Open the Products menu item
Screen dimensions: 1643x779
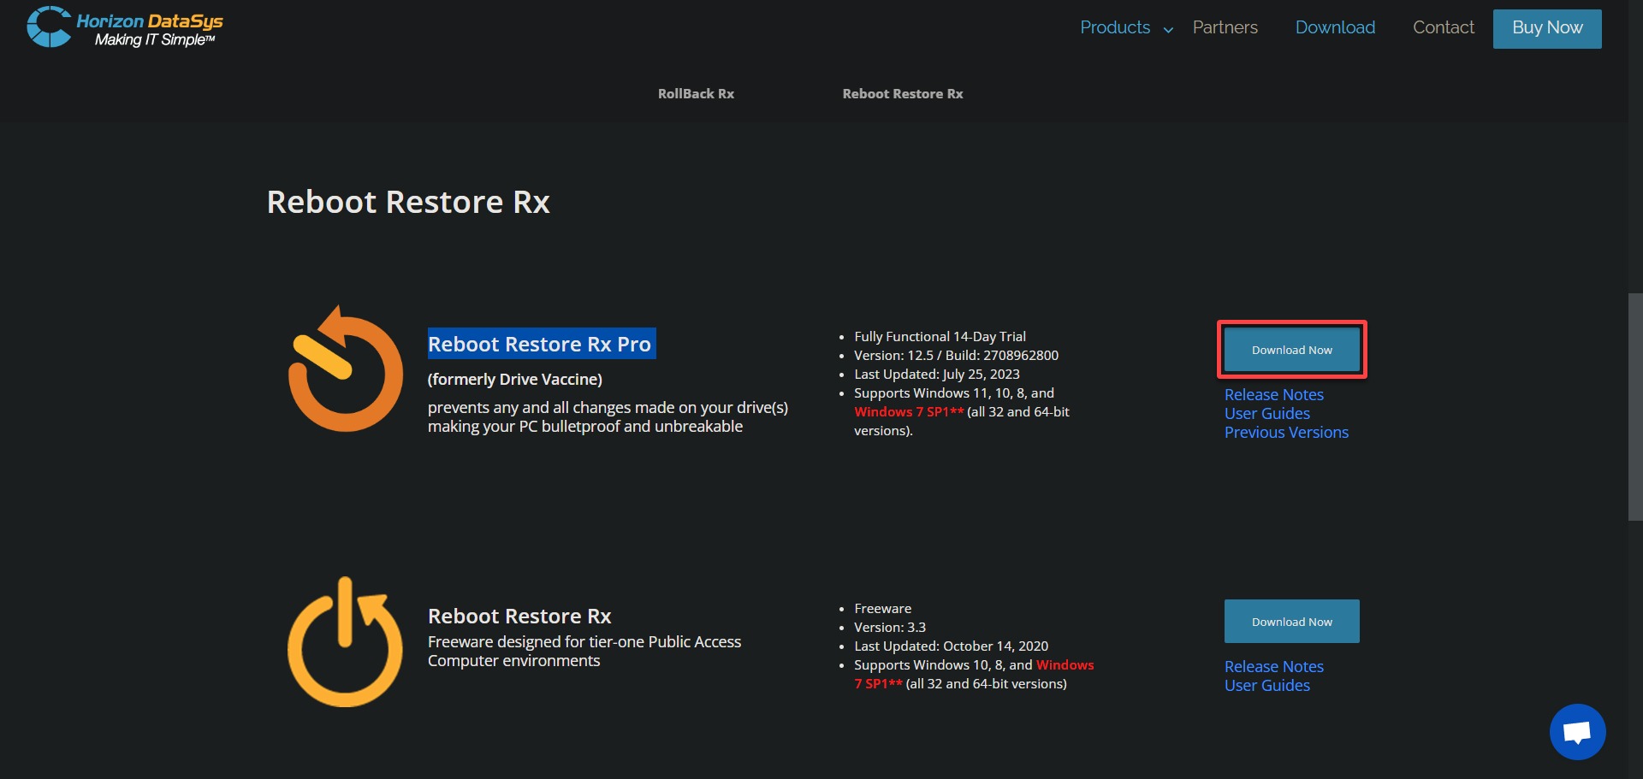(1115, 27)
